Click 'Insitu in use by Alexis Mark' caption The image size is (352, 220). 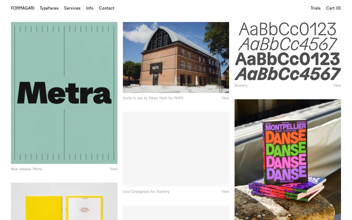(x=153, y=98)
